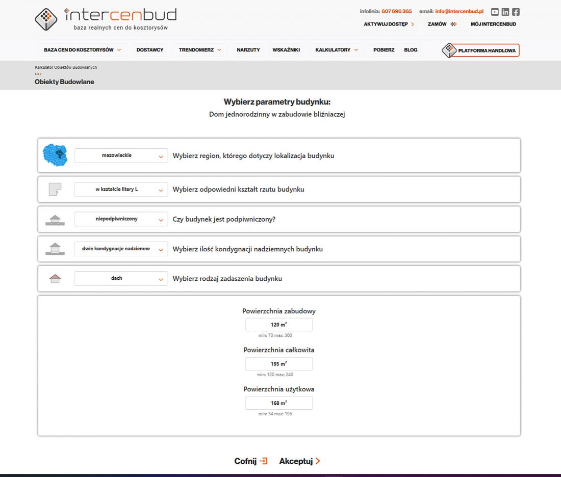Screen dimensions: 561x477
Task: Click the storeys building icon
Action: [55, 249]
